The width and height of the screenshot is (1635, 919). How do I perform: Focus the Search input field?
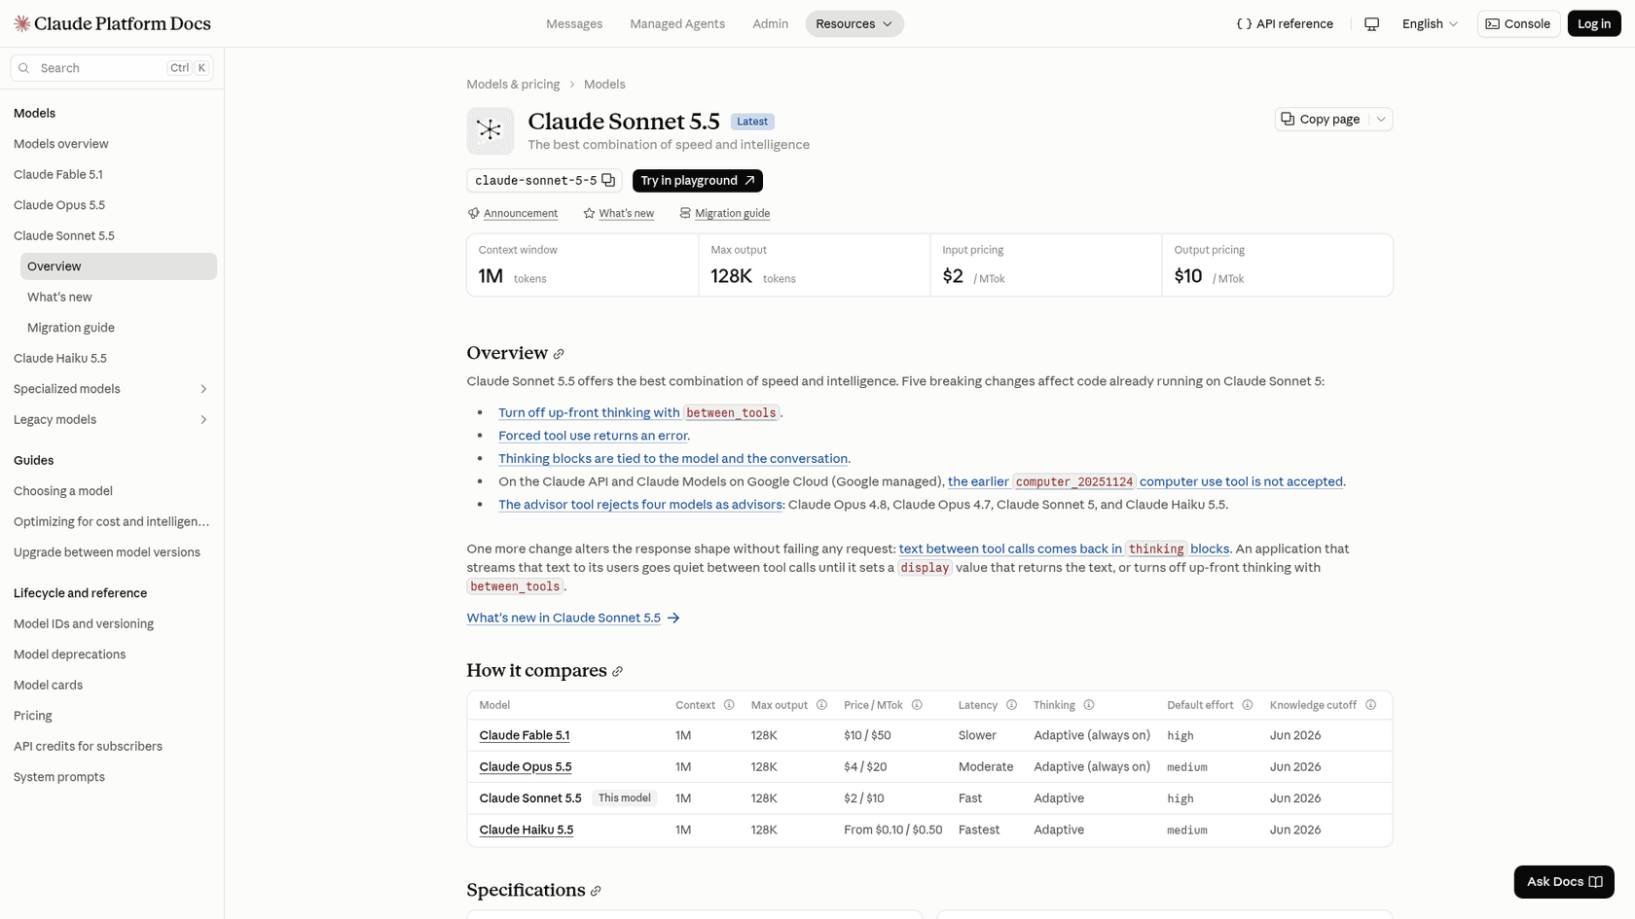coord(112,68)
